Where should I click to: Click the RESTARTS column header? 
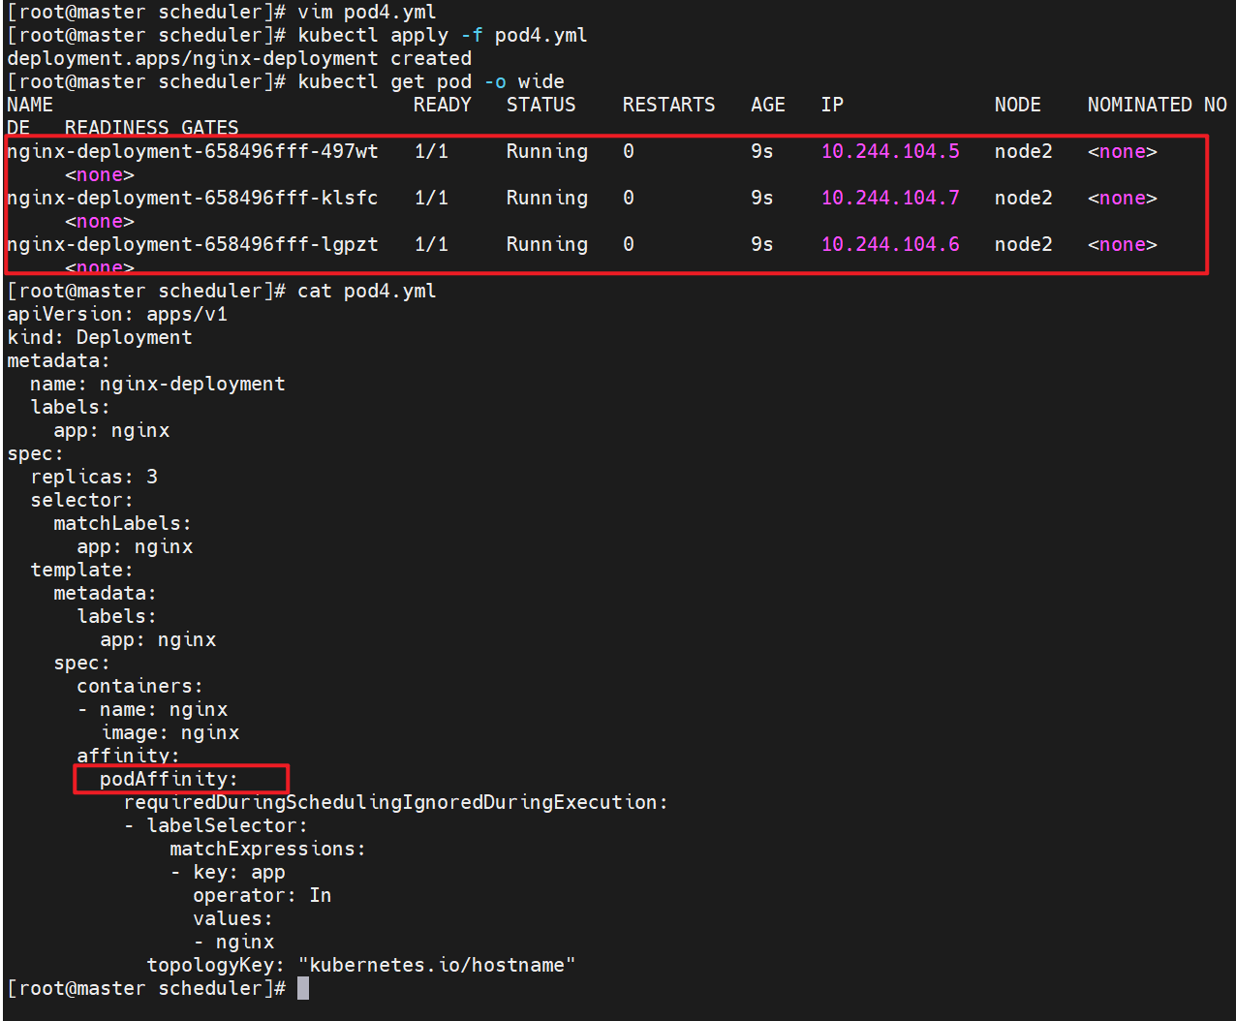pyautogui.click(x=668, y=105)
